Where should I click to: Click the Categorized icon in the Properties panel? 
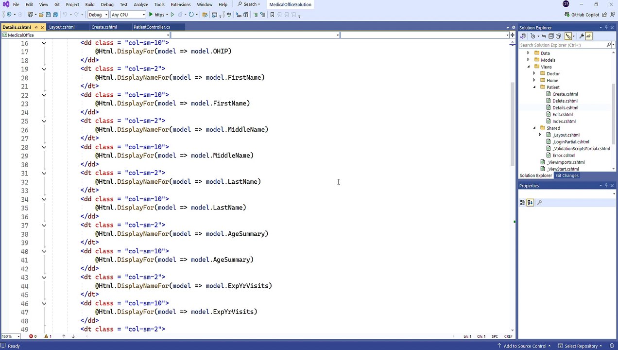point(523,203)
